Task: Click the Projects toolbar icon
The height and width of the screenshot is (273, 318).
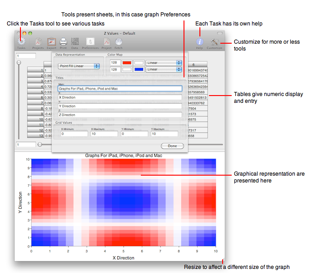Action: tap(38, 41)
